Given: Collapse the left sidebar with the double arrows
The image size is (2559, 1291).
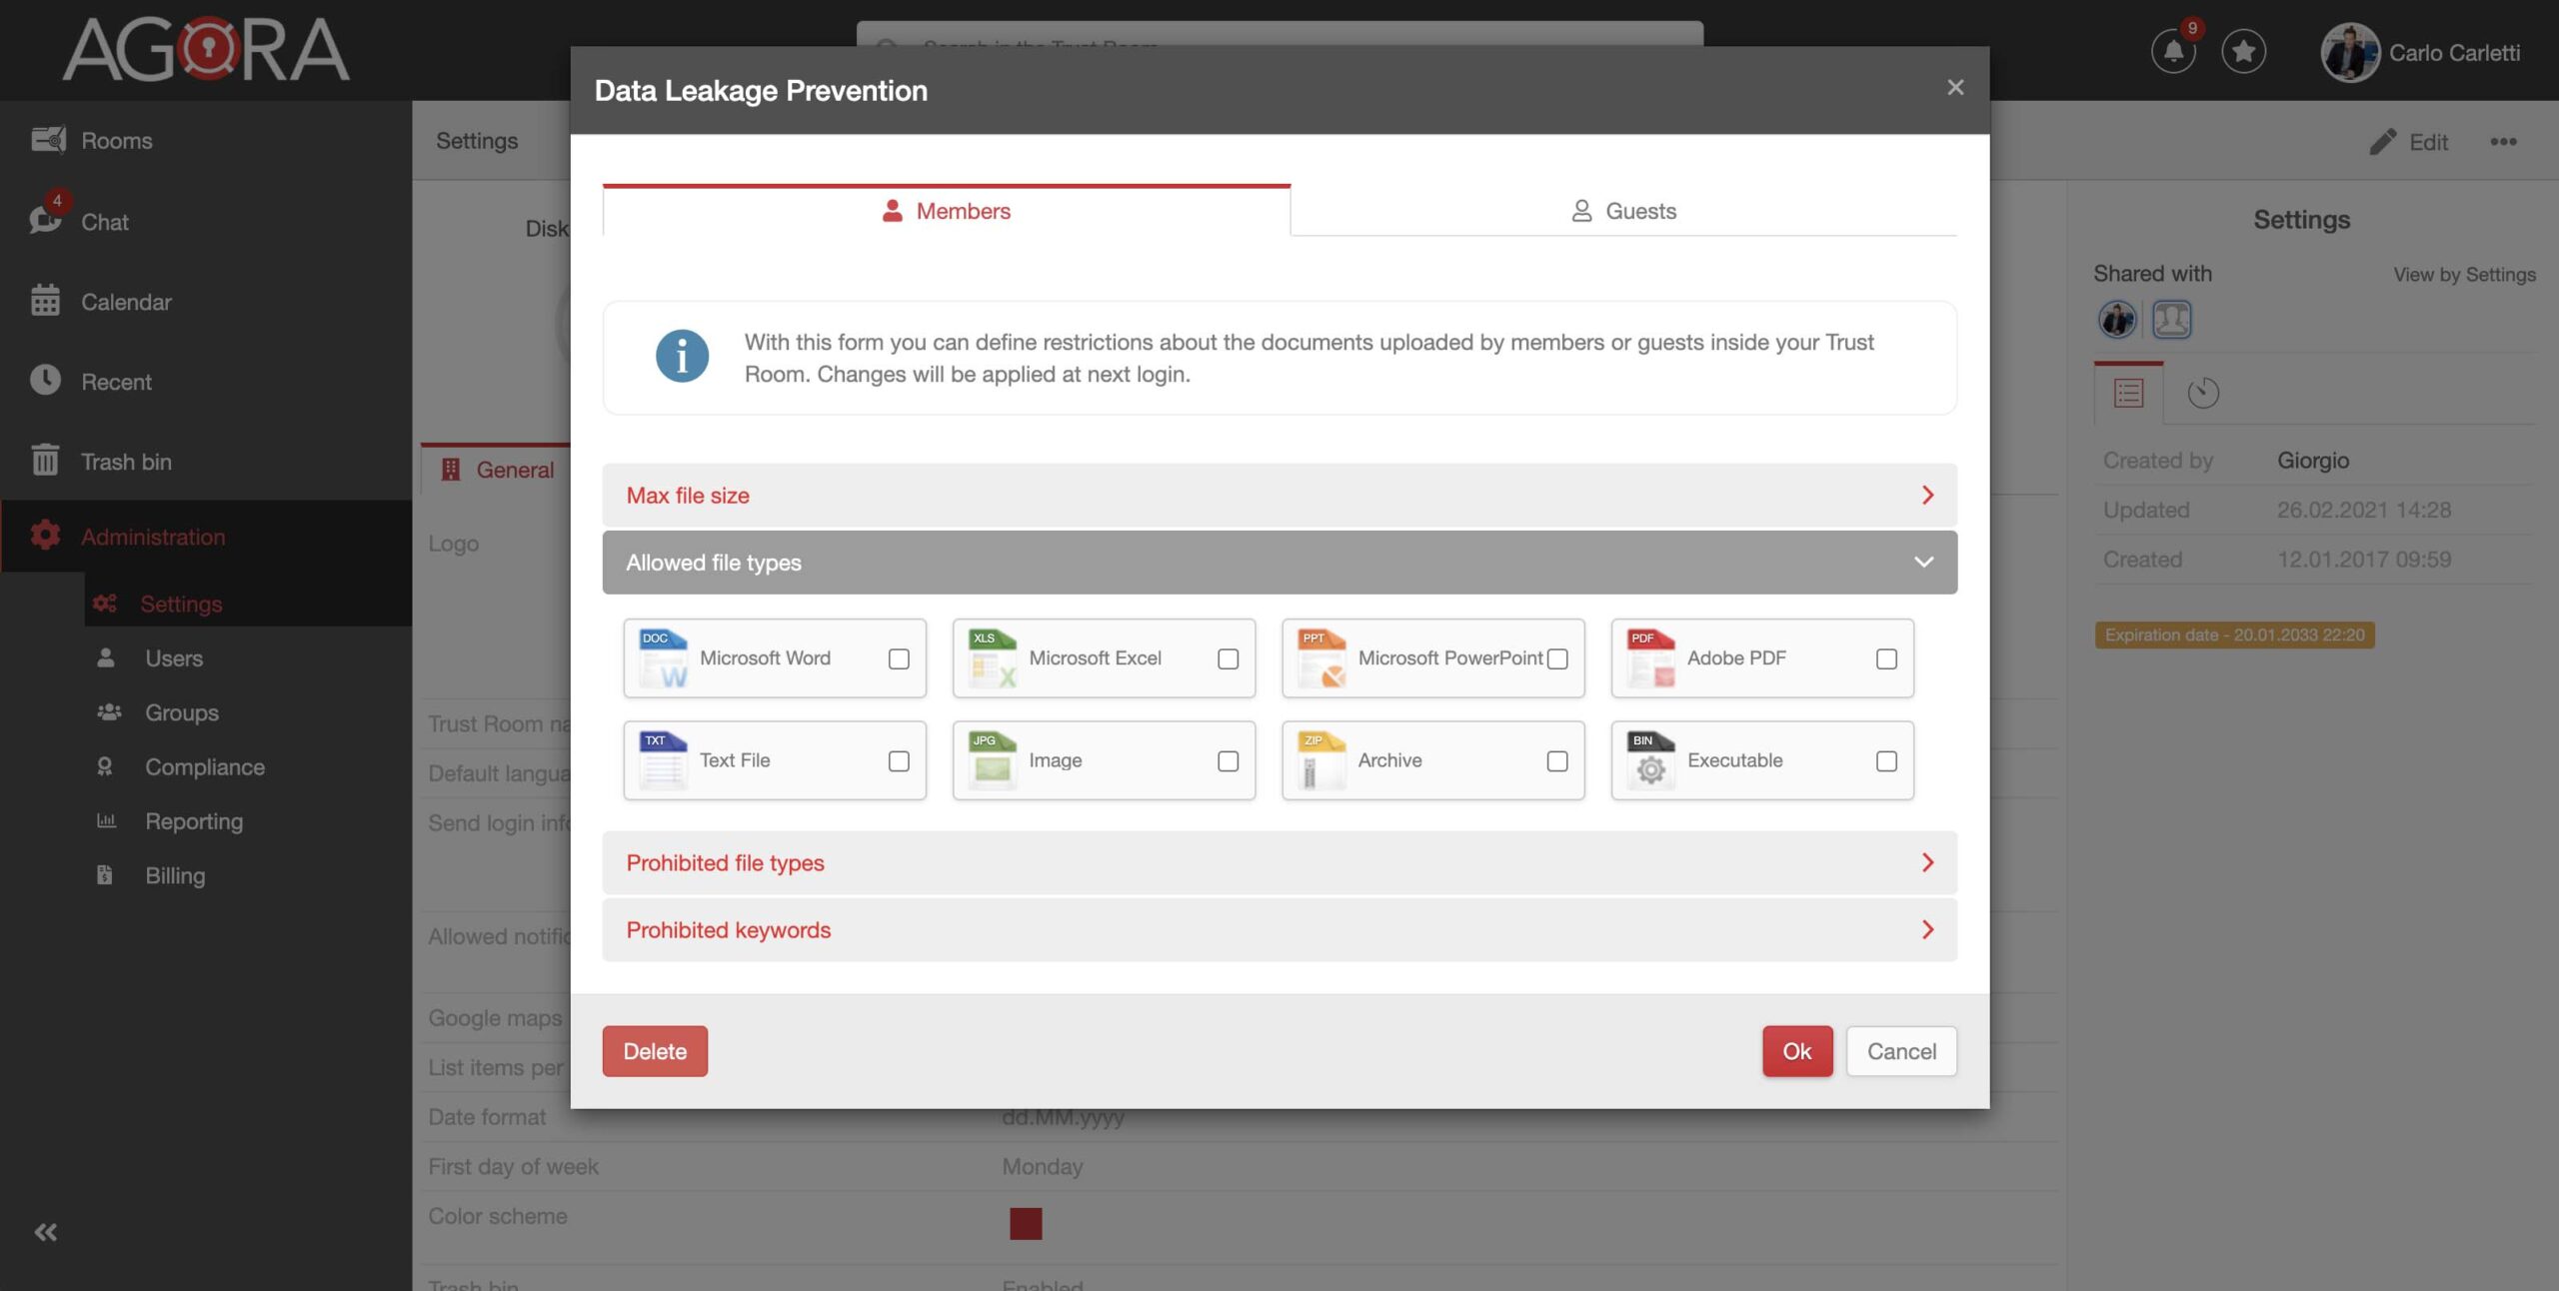Looking at the screenshot, I should (45, 1231).
